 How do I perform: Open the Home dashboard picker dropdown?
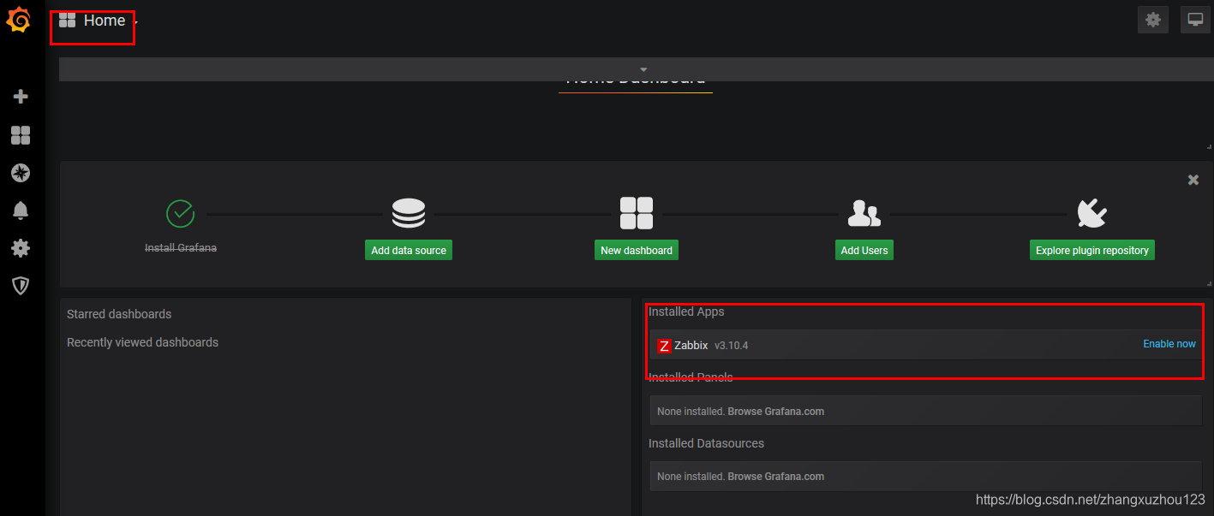[98, 21]
